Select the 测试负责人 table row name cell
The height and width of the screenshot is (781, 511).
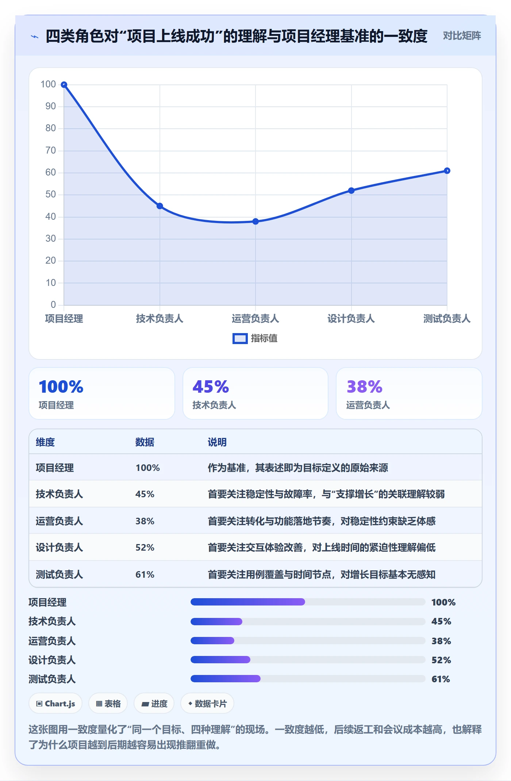coord(59,574)
